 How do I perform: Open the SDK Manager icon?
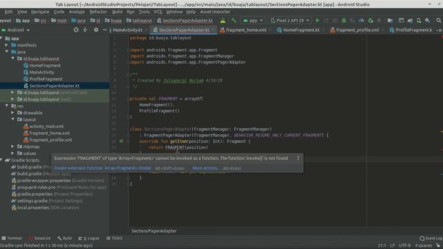coord(428,20)
